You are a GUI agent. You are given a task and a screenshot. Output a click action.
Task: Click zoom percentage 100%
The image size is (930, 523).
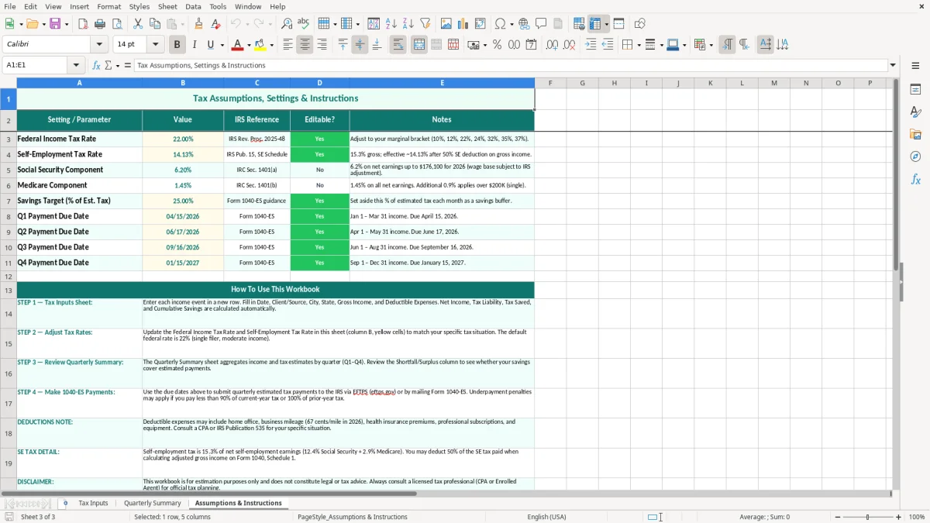(917, 517)
